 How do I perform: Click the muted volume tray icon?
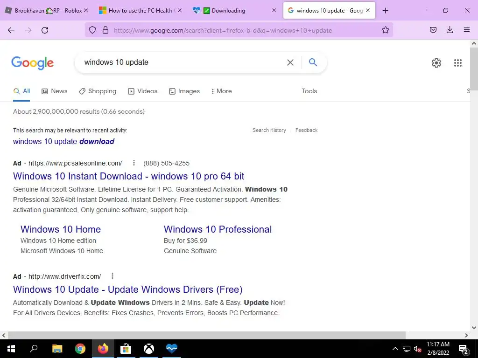click(x=418, y=349)
